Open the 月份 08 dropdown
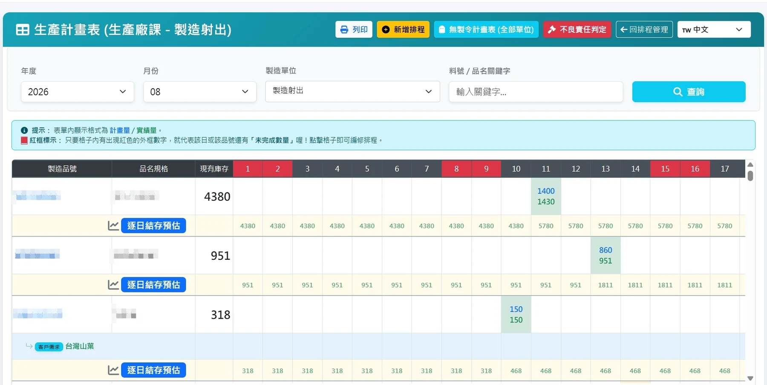 click(x=200, y=92)
